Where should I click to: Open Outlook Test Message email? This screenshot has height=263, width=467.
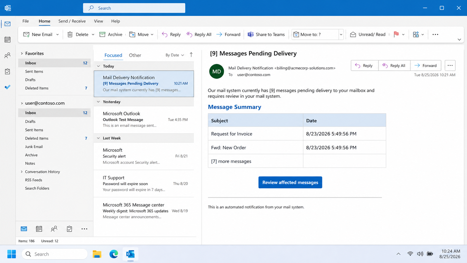(144, 119)
